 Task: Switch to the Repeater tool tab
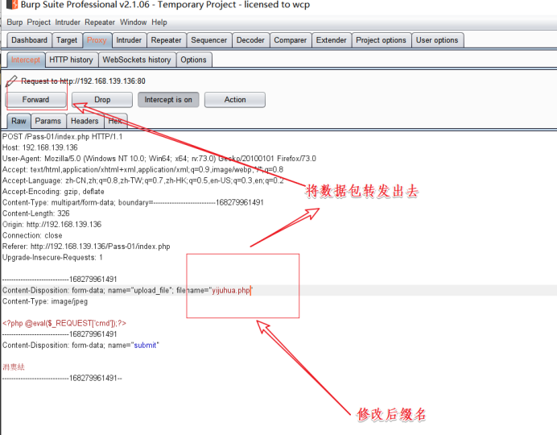167,40
